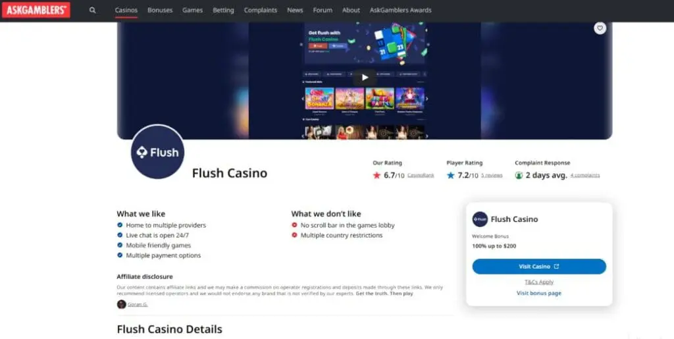Follow the Visit bonus page link
The width and height of the screenshot is (674, 339).
539,293
